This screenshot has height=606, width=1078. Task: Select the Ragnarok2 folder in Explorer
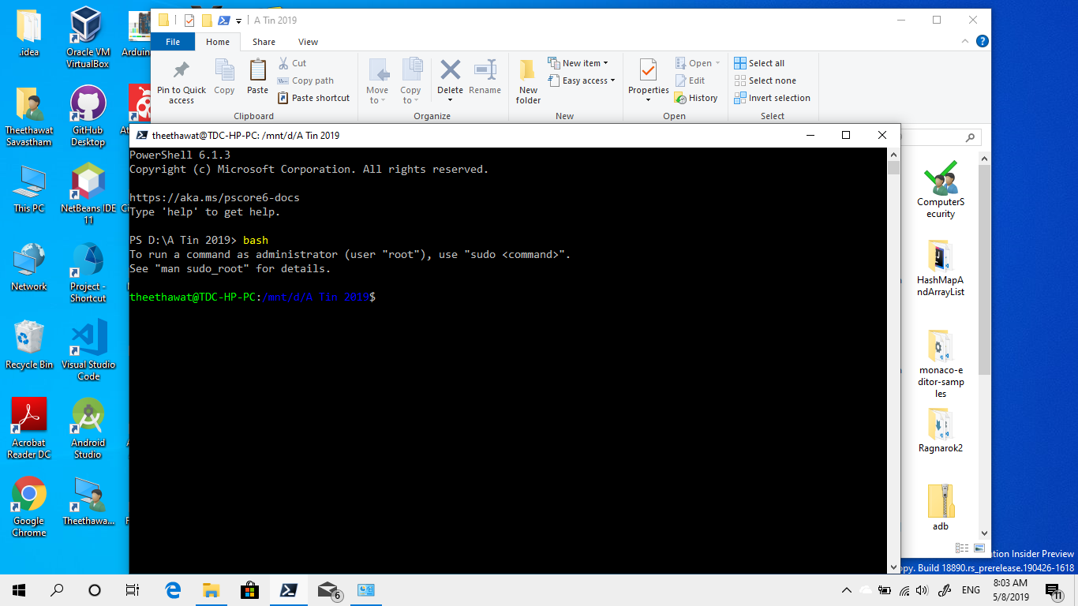click(x=940, y=431)
